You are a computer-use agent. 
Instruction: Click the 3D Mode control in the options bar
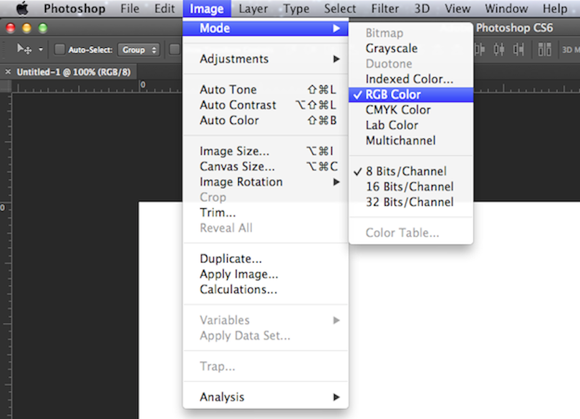click(x=571, y=49)
